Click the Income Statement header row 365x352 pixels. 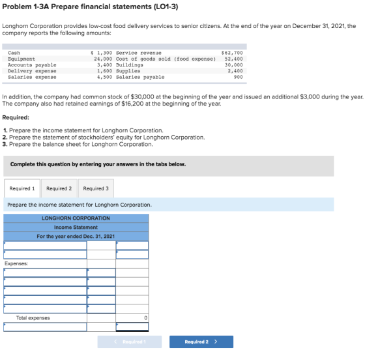pyautogui.click(x=76, y=227)
